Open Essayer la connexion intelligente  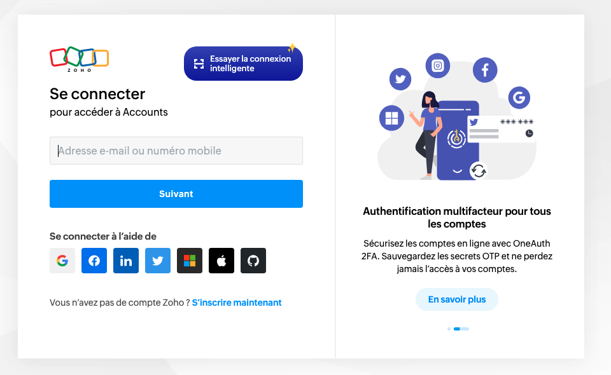click(243, 64)
